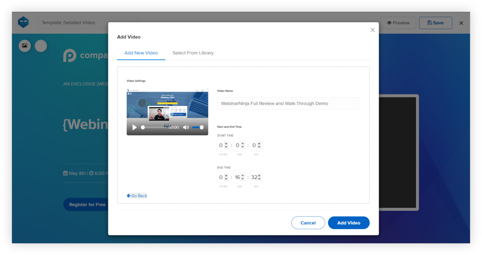This screenshot has width=482, height=255.
Task: Confirm with Add Video button
Action: (x=349, y=223)
